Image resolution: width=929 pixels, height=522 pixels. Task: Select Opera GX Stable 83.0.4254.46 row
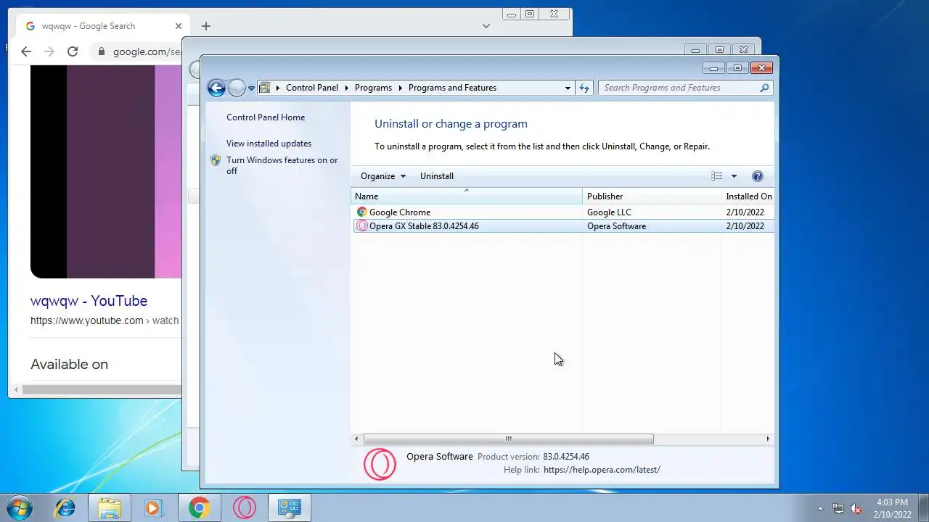click(x=563, y=226)
